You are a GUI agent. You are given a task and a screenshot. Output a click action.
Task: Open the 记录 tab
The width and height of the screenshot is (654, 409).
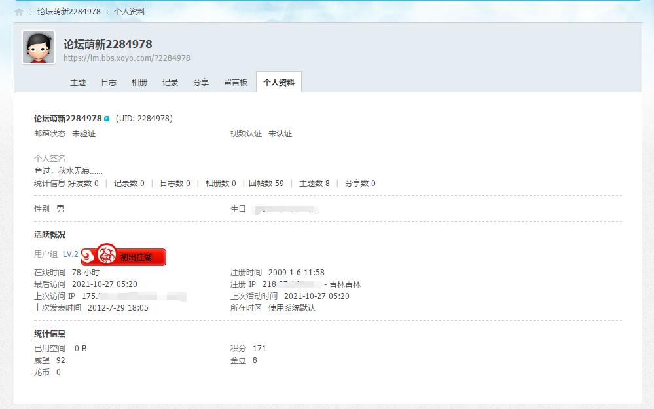coord(170,83)
